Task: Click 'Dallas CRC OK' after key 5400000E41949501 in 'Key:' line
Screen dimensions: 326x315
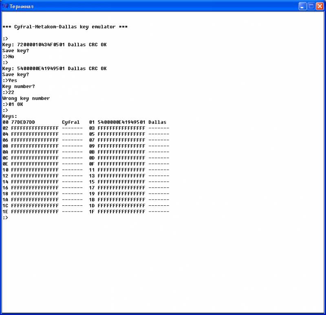Action: click(x=87, y=68)
